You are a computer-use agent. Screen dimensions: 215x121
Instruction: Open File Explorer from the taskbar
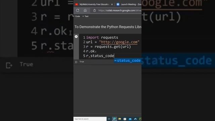(x=120, y=119)
